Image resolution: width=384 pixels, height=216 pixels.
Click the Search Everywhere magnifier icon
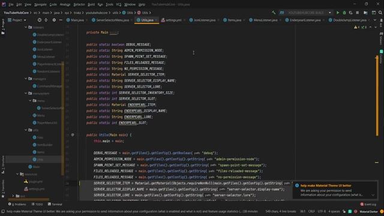380,13
